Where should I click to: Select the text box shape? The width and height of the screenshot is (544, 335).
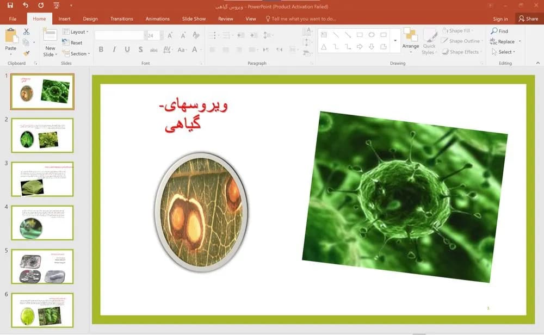(324, 35)
